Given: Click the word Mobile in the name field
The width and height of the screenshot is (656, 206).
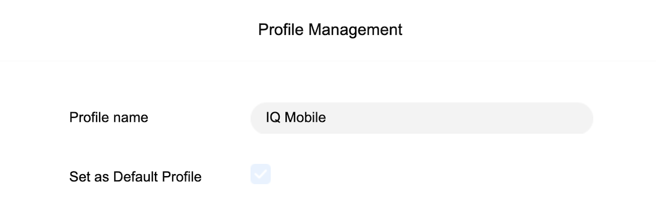Looking at the screenshot, I should pos(305,118).
